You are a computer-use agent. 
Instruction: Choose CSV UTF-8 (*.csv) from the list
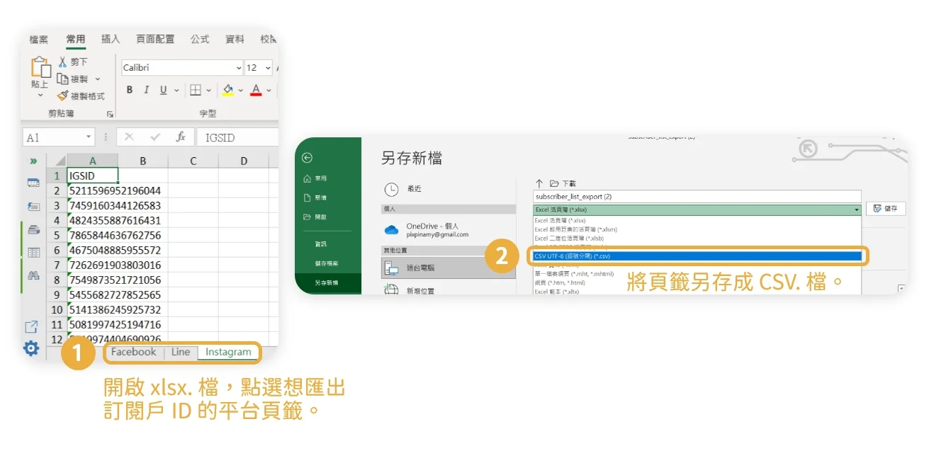(697, 256)
